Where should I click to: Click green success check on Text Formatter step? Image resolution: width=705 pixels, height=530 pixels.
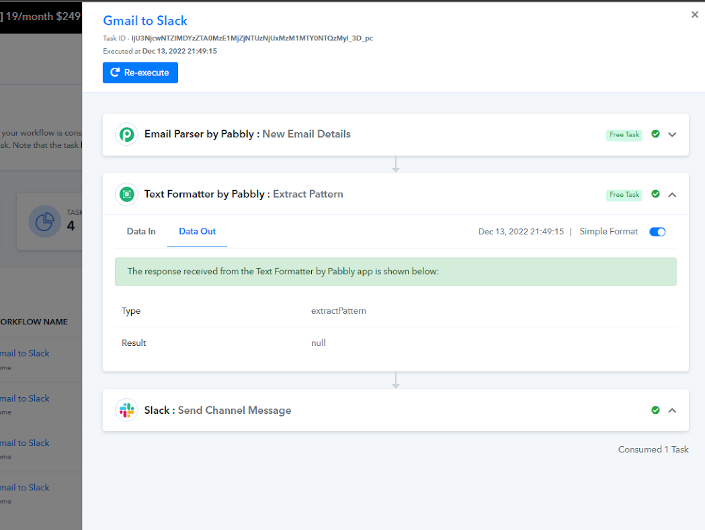point(655,194)
